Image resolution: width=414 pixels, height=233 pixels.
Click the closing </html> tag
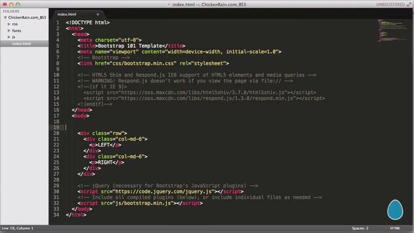76,215
